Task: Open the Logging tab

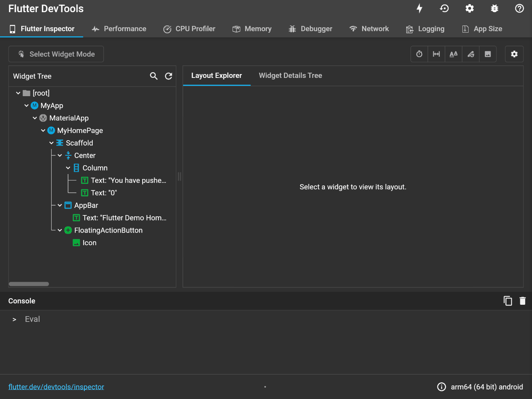Action: [425, 29]
